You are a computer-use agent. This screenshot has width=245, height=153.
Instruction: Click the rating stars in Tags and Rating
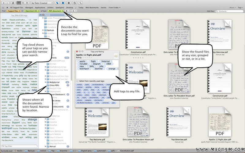click(x=88, y=58)
